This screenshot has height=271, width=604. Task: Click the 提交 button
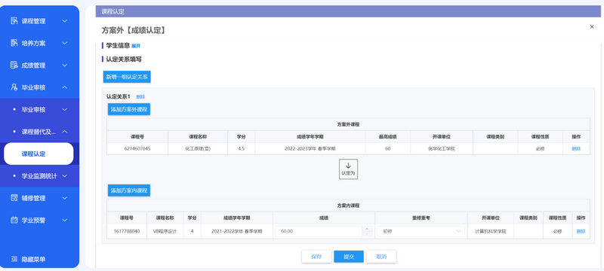349,257
